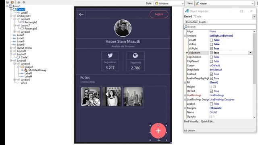Click the Twitter bird icon
The image size is (258, 145).
tap(110, 56)
